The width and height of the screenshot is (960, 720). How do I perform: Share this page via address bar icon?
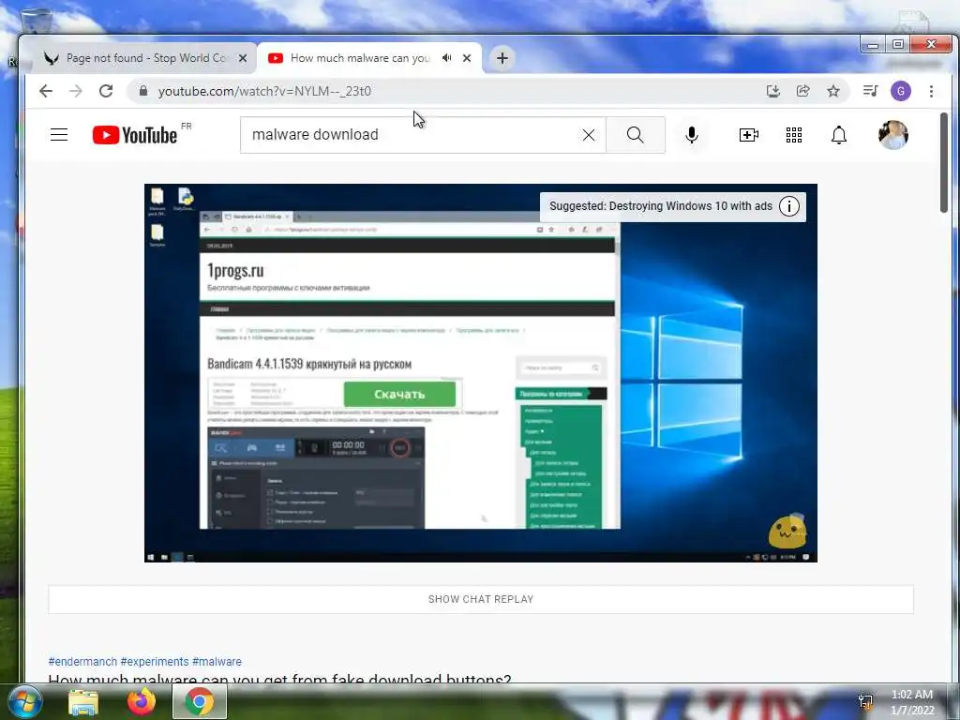803,91
